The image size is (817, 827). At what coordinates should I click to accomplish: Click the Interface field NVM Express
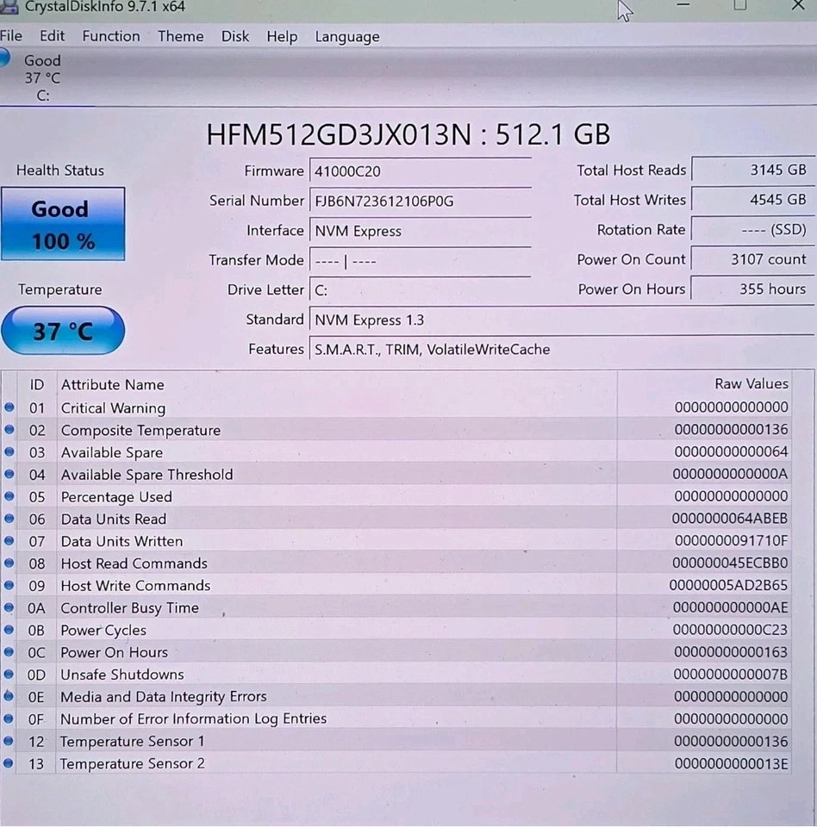click(x=420, y=231)
